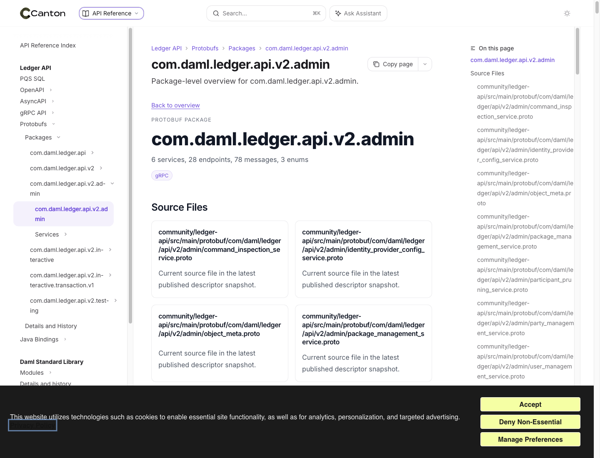This screenshot has height=458, width=600.
Task: Open the object_meta.proto card
Action: [x=220, y=343]
